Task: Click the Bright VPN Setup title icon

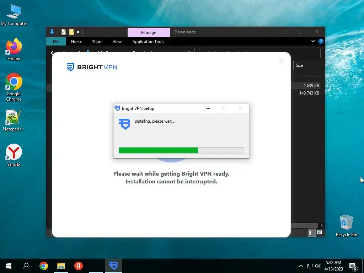Action: pos(117,108)
